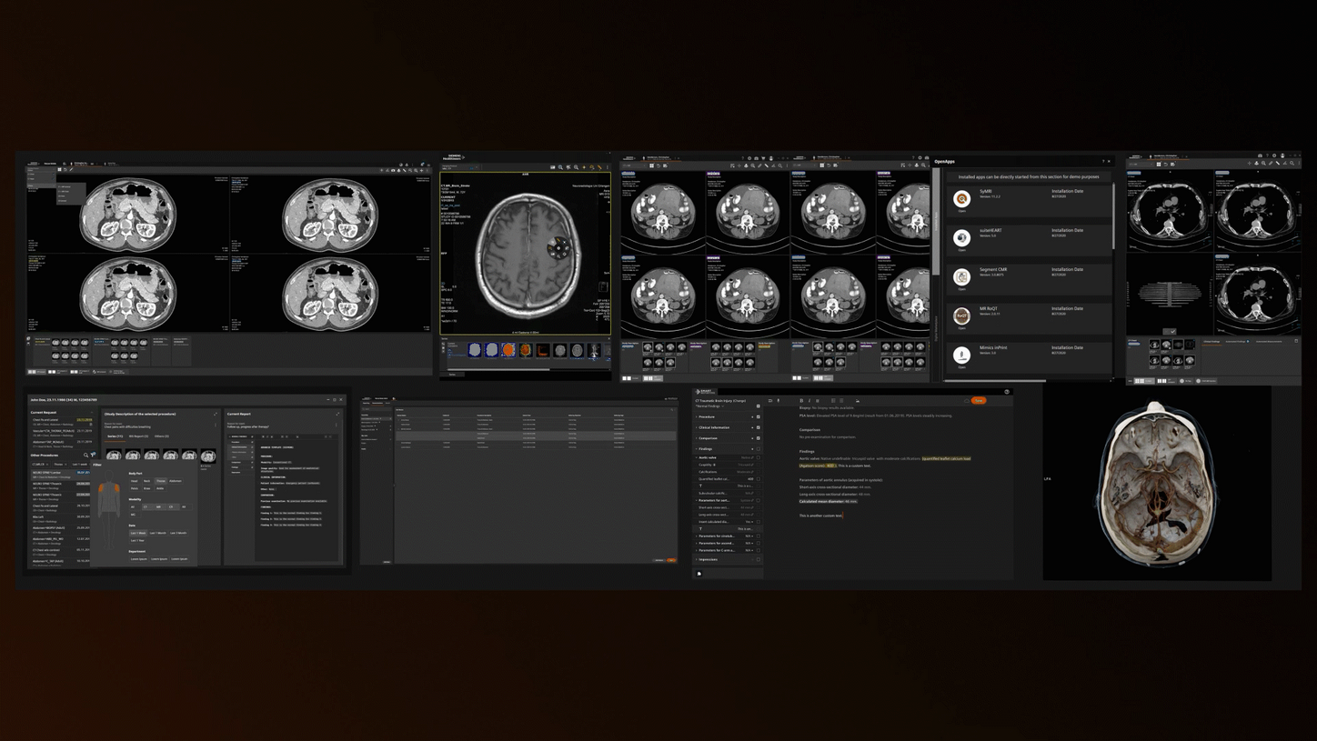
Task: Enable the MR modality filter
Action: click(x=159, y=506)
